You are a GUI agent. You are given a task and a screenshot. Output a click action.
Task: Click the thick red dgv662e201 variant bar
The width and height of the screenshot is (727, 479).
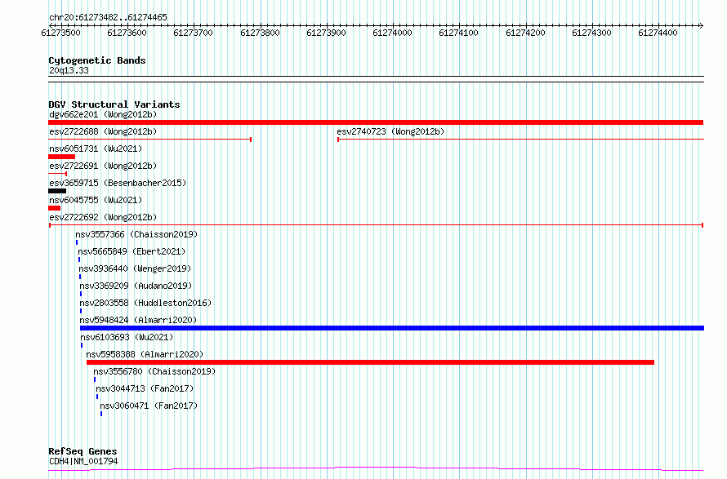pyautogui.click(x=376, y=122)
